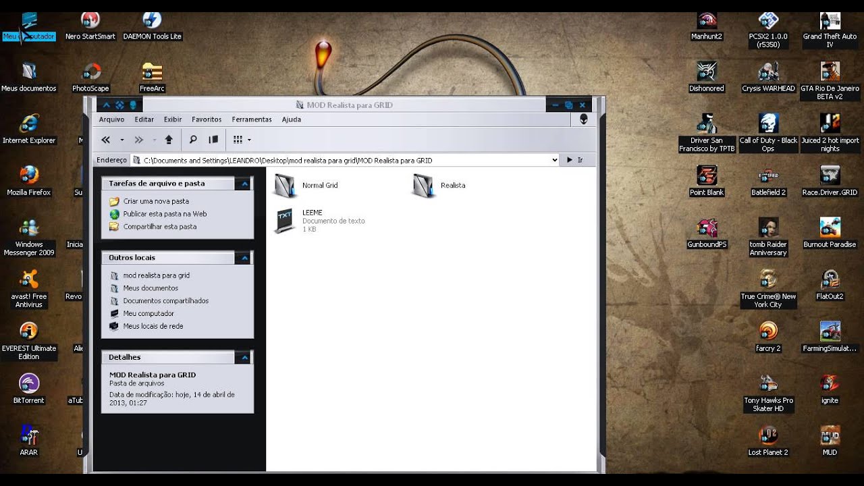Screen dimensions: 864x486
Task: Open the Exibir menu
Action: point(173,119)
